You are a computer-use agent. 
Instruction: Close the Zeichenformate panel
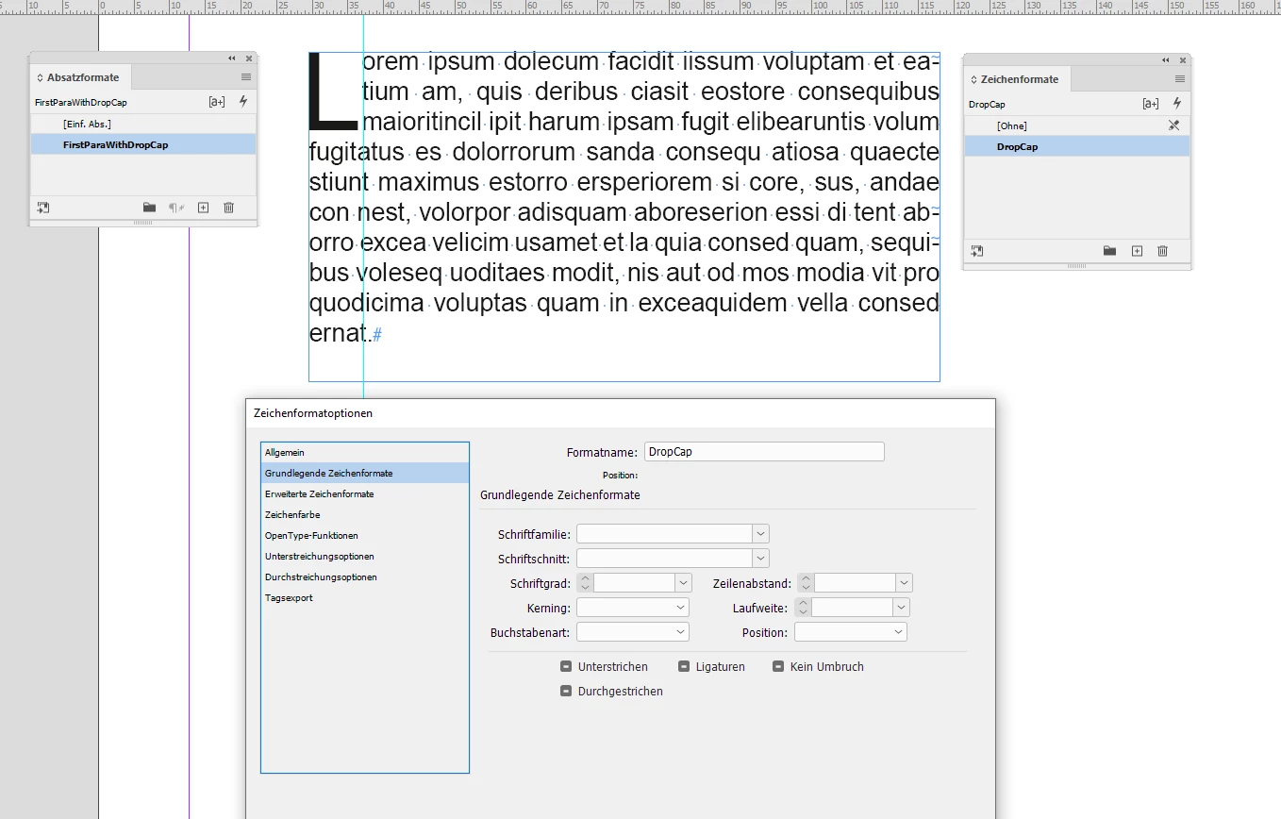1183,60
